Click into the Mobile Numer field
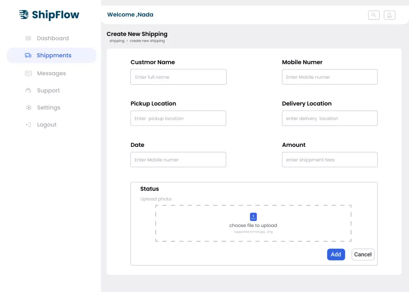 pyautogui.click(x=330, y=77)
